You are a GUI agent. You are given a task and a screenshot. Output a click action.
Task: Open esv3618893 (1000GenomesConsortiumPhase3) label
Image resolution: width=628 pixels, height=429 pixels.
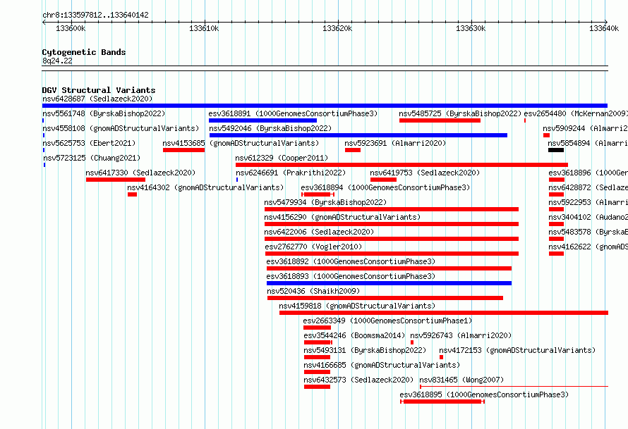point(351,276)
